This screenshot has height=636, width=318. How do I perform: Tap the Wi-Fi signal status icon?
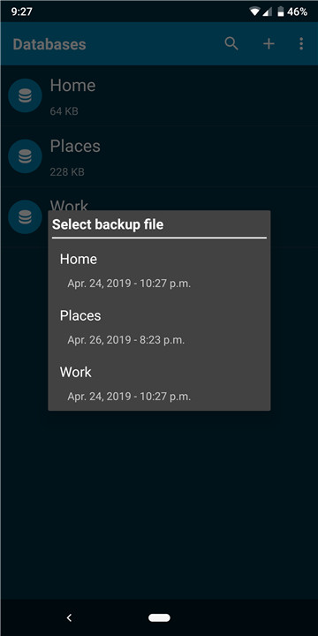pos(254,12)
